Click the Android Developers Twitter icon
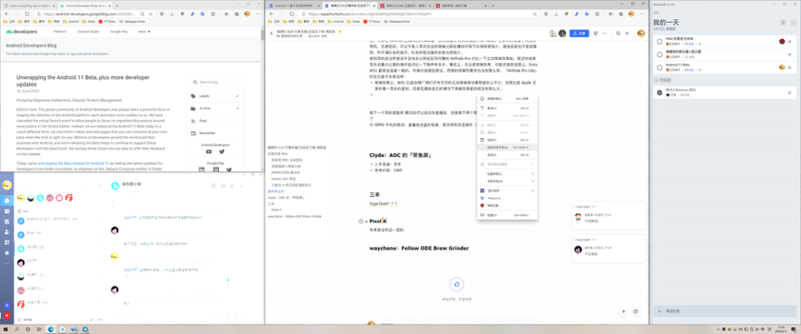This screenshot has width=801, height=334. pos(222,151)
